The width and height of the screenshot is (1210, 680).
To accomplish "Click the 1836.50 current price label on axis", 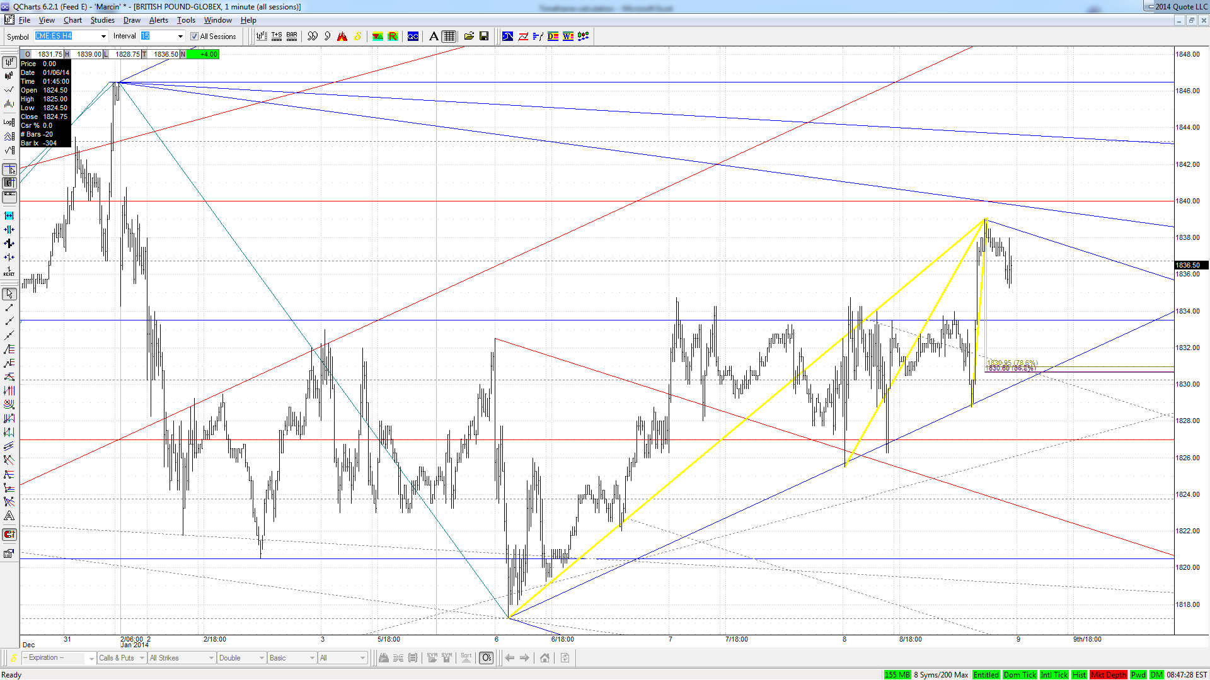I will (x=1191, y=265).
